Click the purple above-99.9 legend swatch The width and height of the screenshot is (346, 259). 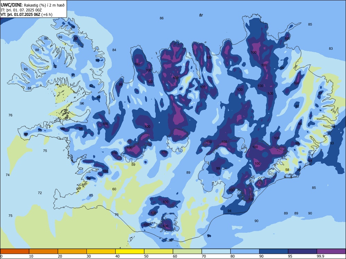pyautogui.click(x=331, y=251)
